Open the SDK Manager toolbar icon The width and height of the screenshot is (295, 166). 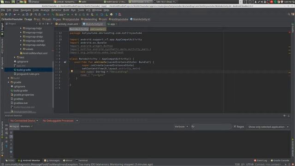(106, 14)
